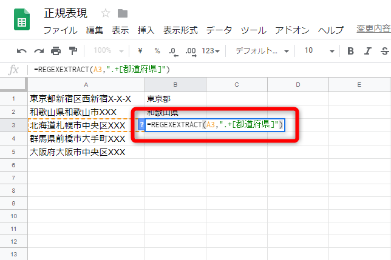Image resolution: width=391 pixels, height=260 pixels.
Task: Open the アドオン menu
Action: (292, 30)
